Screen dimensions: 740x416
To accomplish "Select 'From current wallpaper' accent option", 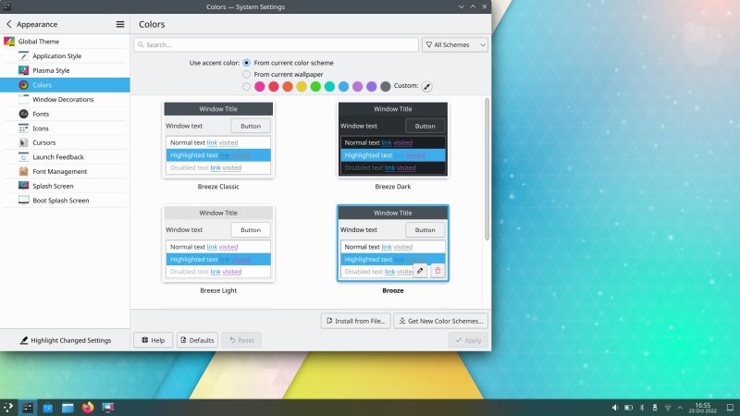I will pyautogui.click(x=246, y=74).
